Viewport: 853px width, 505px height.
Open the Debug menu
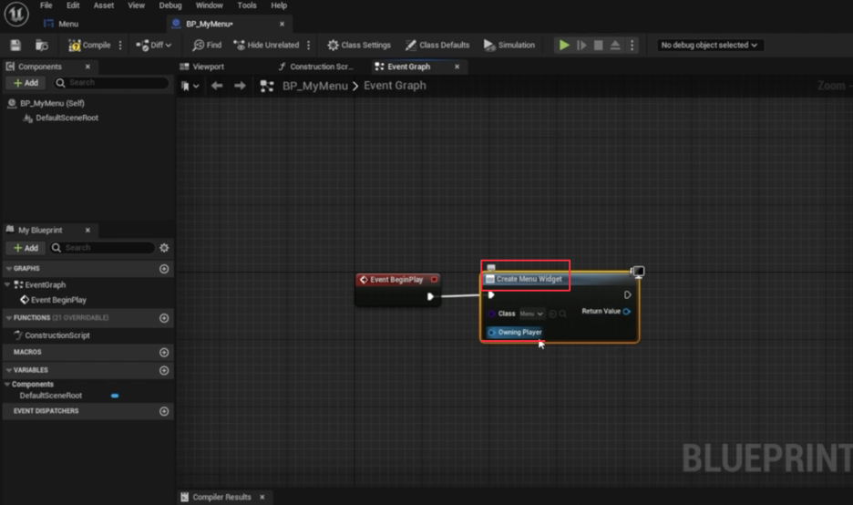[x=170, y=5]
